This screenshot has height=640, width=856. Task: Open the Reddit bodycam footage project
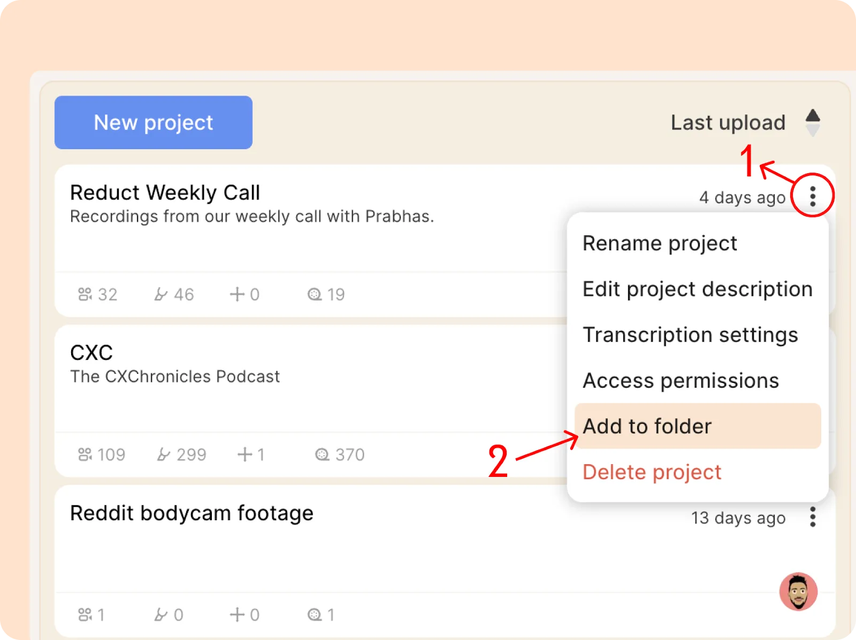click(192, 513)
